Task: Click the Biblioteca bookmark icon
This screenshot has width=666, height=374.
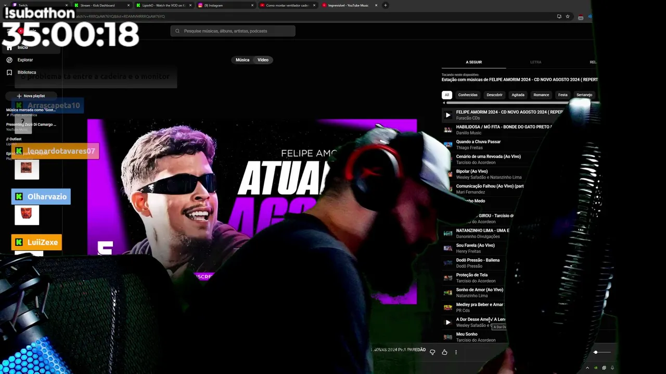Action: [x=9, y=72]
